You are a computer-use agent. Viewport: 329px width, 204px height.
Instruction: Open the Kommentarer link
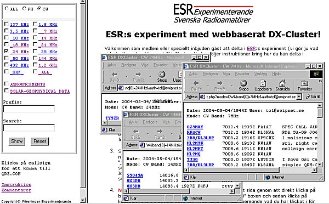tap(16, 190)
